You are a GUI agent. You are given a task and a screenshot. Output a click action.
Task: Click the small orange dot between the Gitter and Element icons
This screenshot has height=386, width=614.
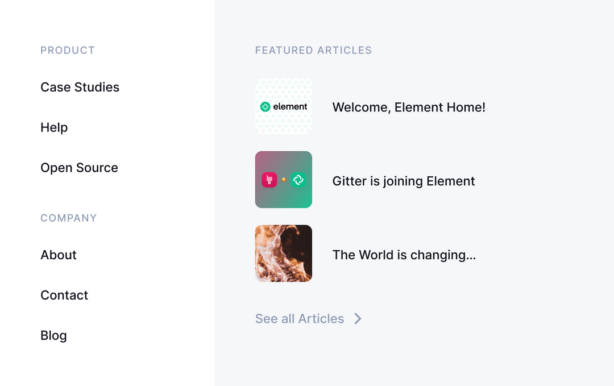tap(284, 180)
